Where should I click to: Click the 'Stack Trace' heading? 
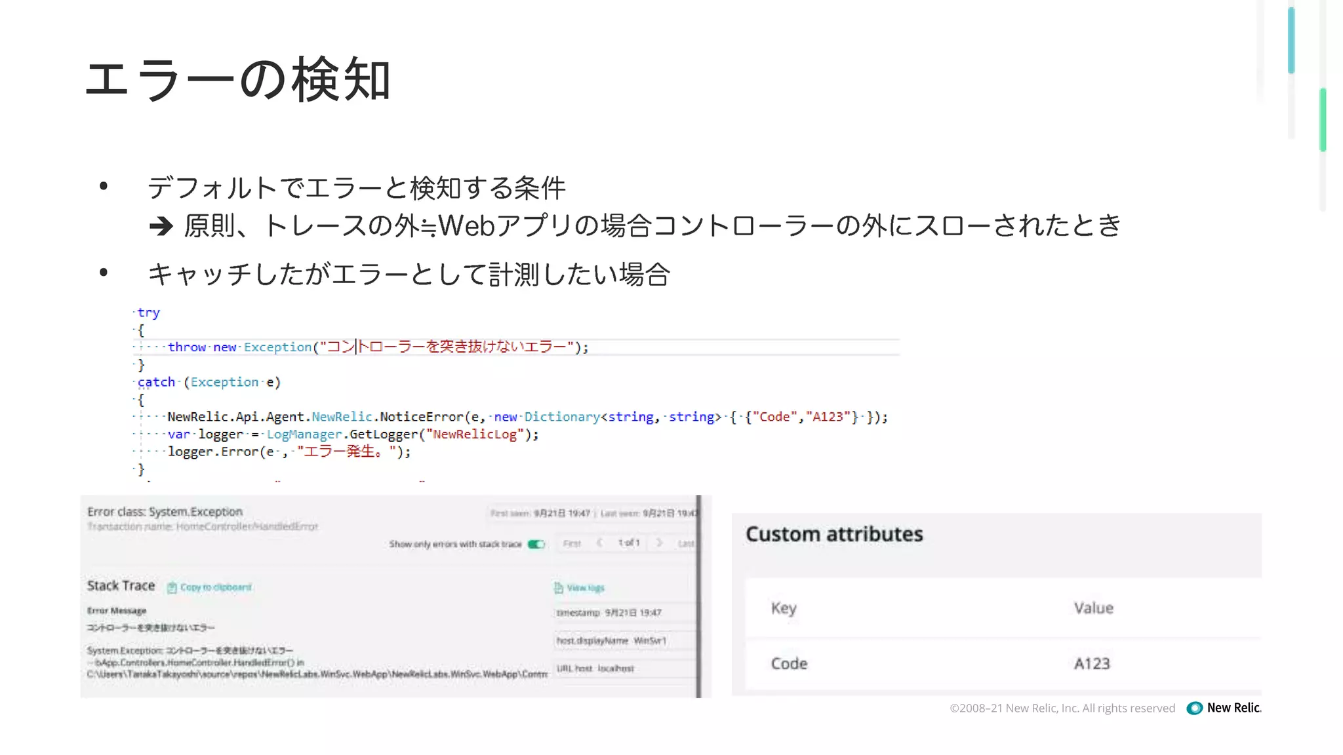coord(121,585)
